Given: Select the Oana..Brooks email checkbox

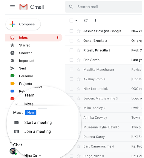Looking at the screenshot, I should click(71, 41).
